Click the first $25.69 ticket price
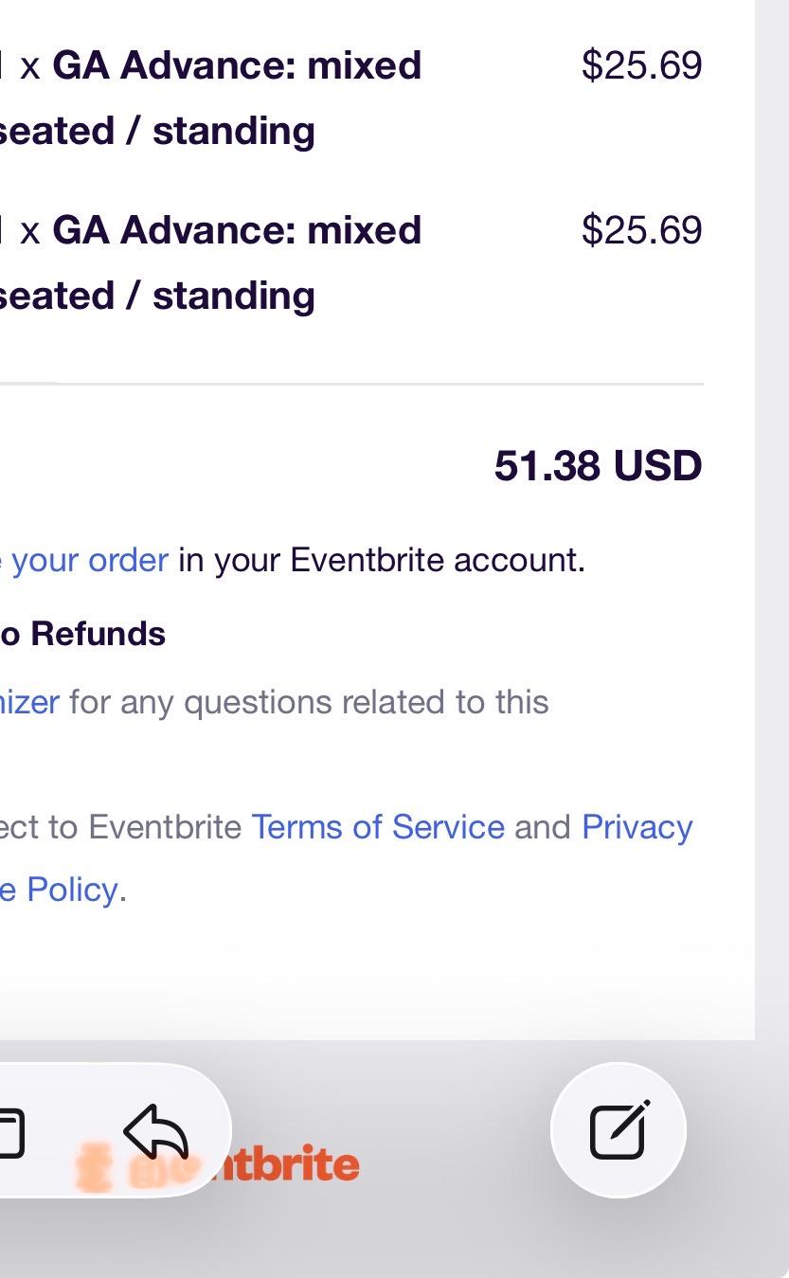Viewport: 789px width, 1278px height. click(641, 65)
